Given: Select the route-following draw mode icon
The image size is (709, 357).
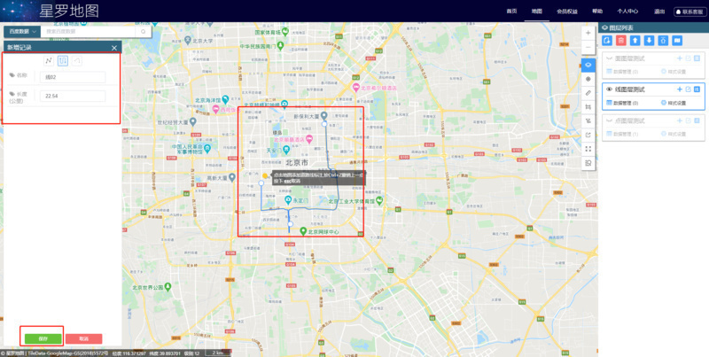Looking at the screenshot, I should click(x=63, y=60).
